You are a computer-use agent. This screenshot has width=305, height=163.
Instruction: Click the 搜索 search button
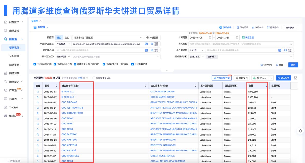293,65
